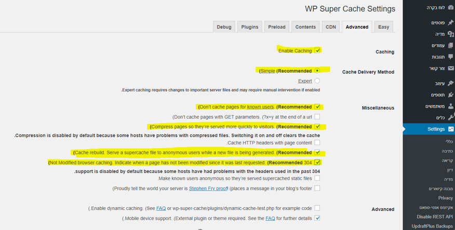Open the אקיזמט אנטי-ספאם submenu item
455x230 pixels.
(436, 207)
